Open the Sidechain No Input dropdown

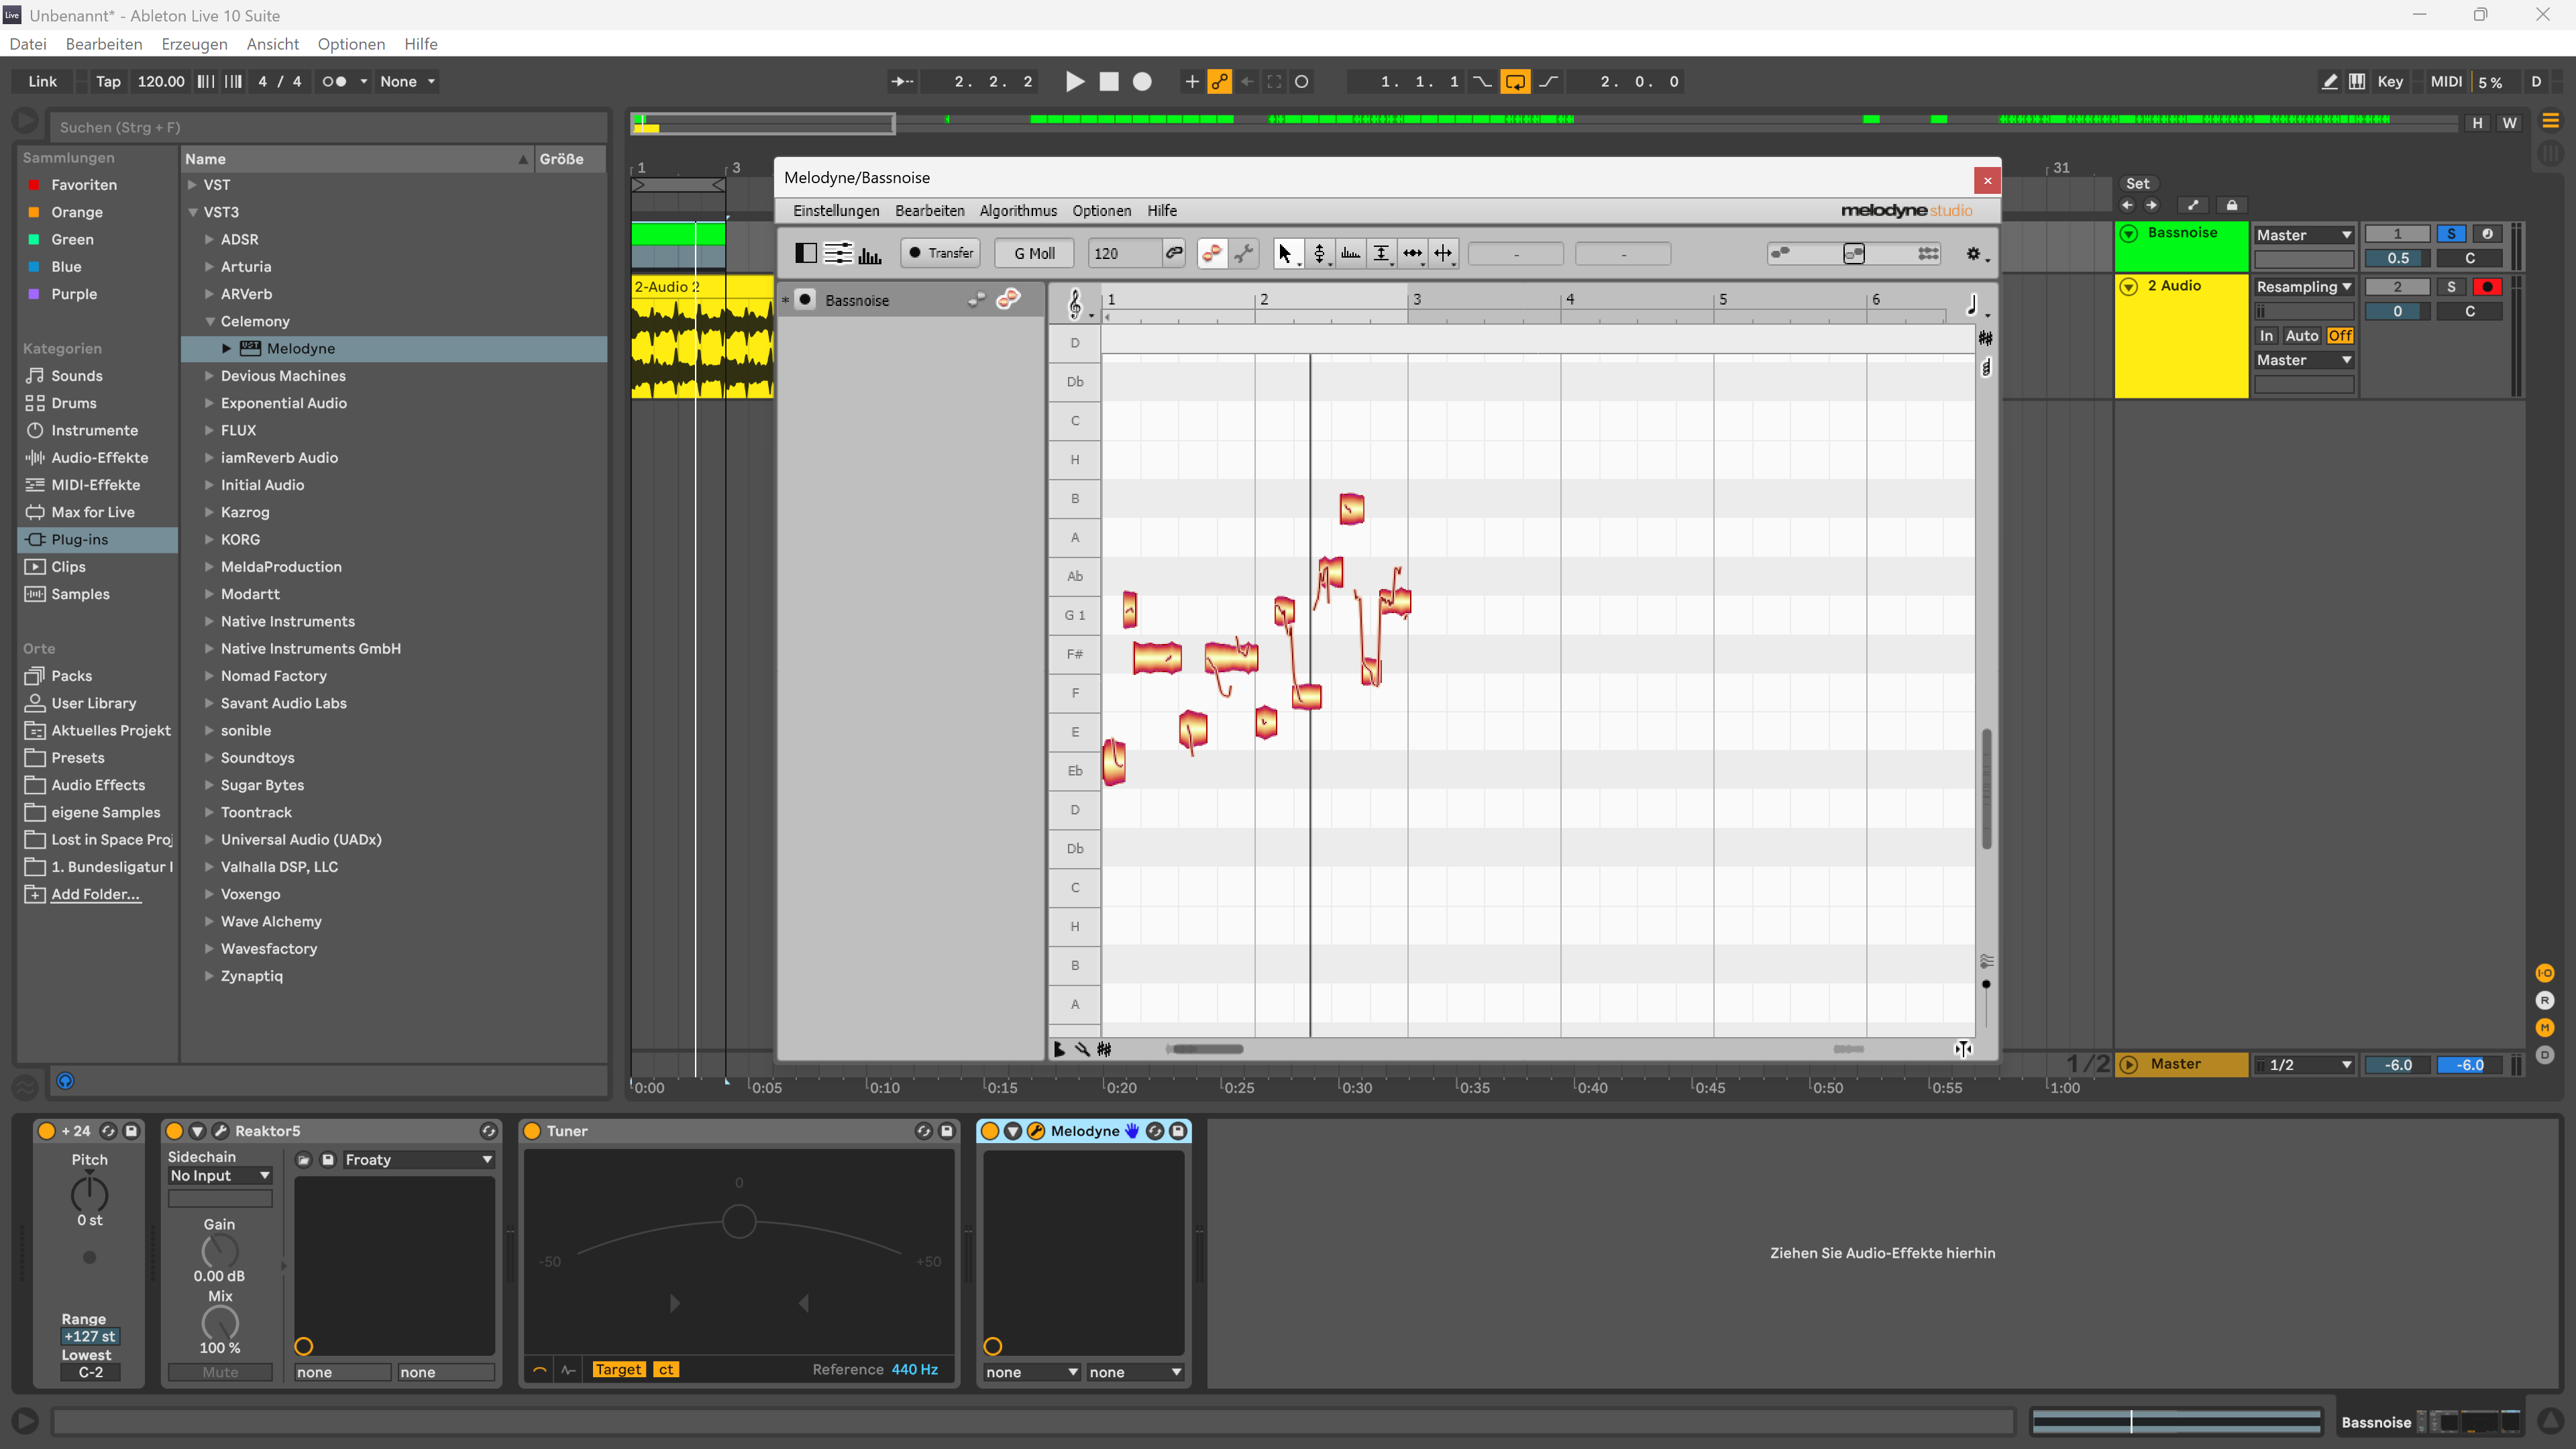pos(220,1176)
